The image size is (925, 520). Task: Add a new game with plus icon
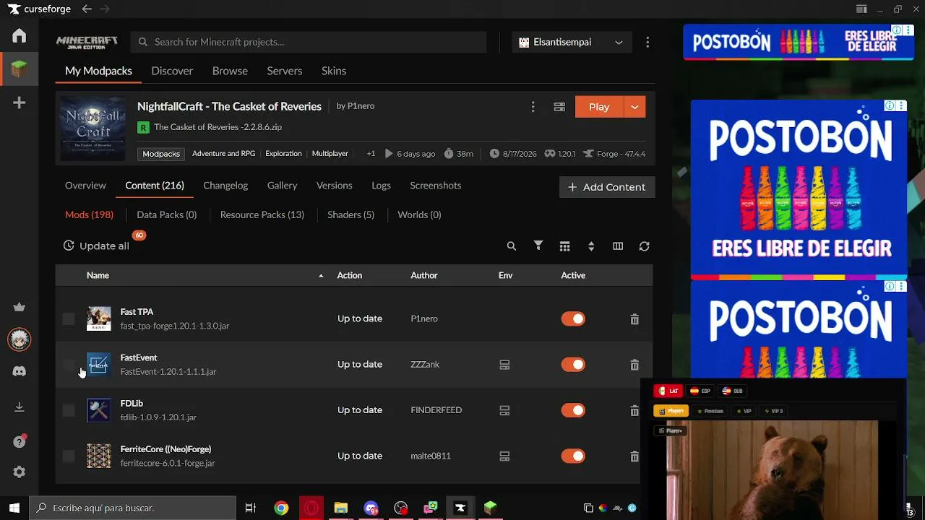pyautogui.click(x=20, y=103)
